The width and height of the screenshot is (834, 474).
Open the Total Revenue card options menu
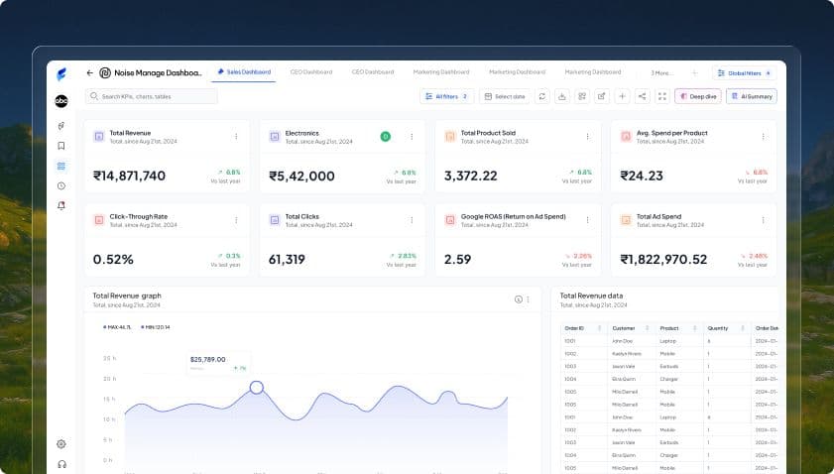click(236, 137)
